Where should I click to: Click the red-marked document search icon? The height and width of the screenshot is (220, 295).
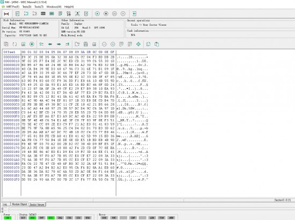(x=130, y=44)
